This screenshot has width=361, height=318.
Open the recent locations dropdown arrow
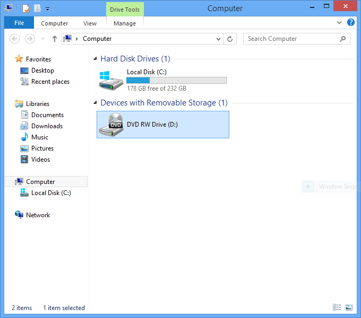coord(42,39)
